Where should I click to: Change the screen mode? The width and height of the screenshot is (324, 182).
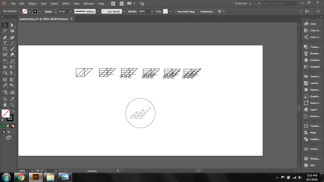point(9,138)
